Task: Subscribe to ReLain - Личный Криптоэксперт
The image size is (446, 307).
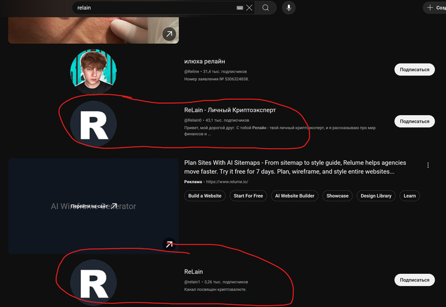Action: point(414,121)
